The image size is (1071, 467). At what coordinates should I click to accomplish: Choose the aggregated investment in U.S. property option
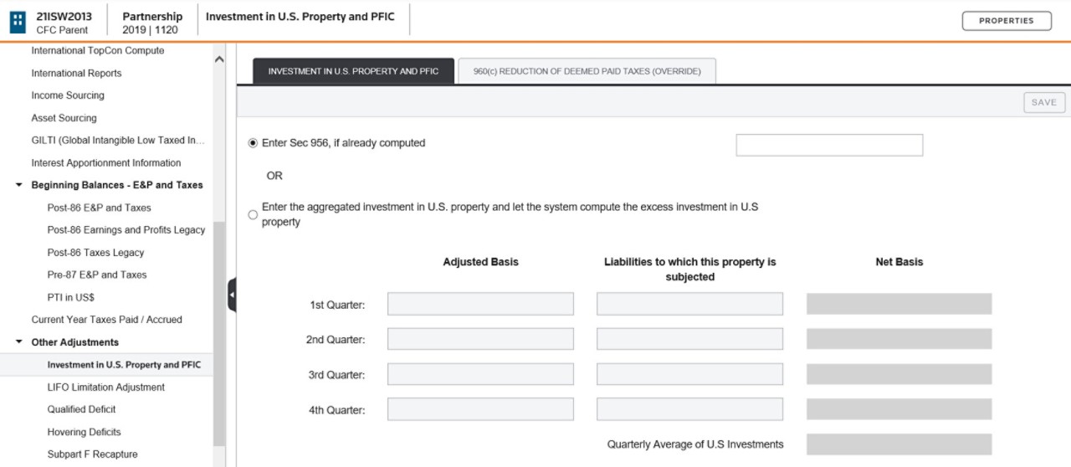pos(254,215)
